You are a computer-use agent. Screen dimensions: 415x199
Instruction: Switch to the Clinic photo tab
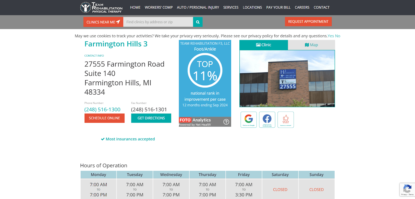(x=264, y=45)
